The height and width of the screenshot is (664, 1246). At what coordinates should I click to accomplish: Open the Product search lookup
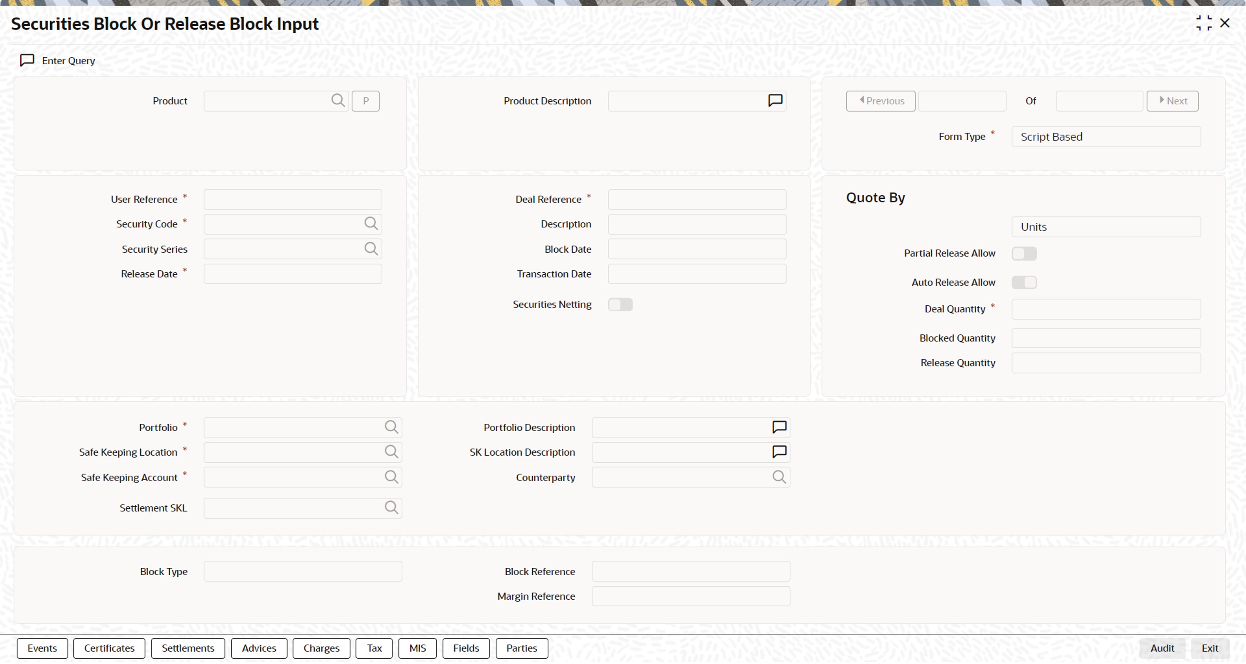pos(338,100)
